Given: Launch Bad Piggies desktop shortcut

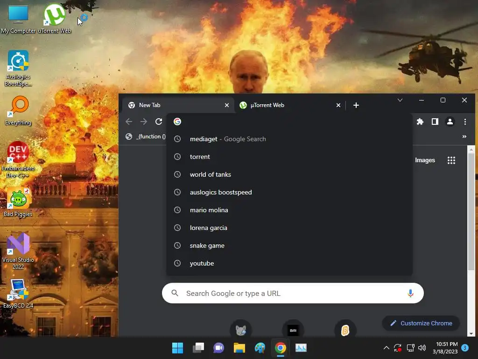Looking at the screenshot, I should (18, 202).
